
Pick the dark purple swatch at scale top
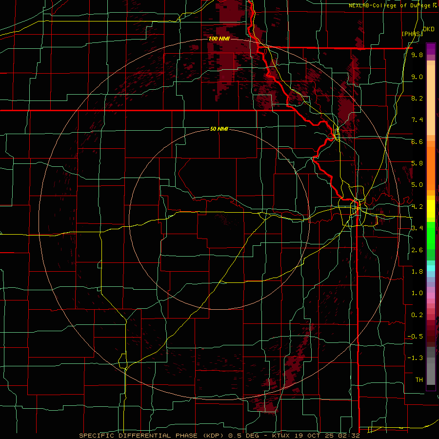431,47
